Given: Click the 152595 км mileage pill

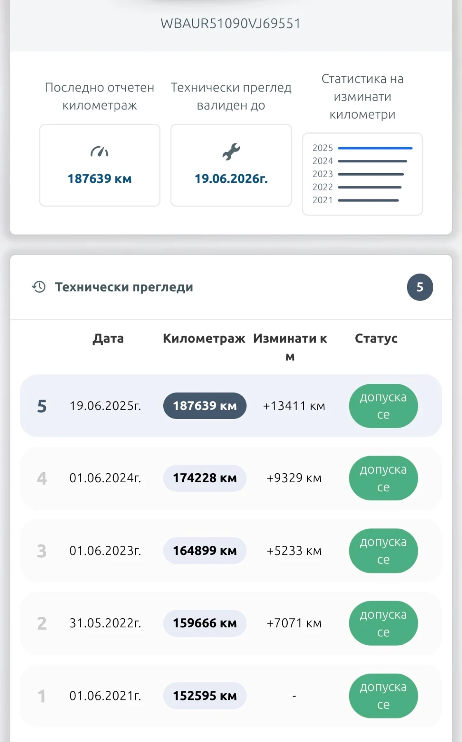Looking at the screenshot, I should pos(205,696).
